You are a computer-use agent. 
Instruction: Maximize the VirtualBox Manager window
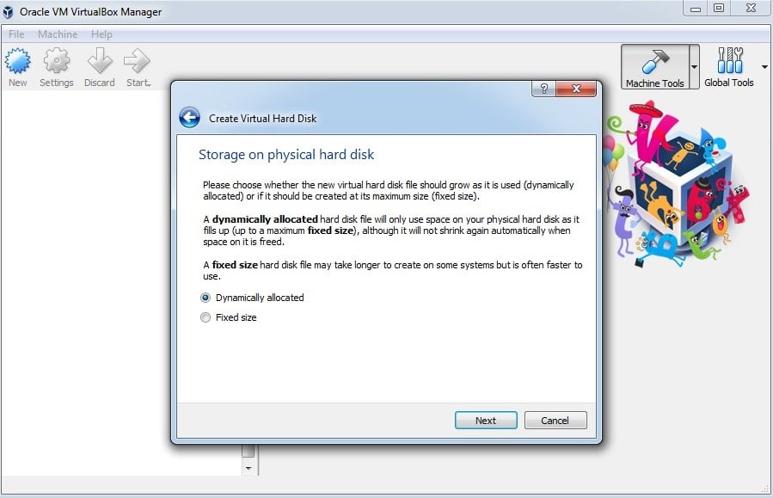coord(719,9)
